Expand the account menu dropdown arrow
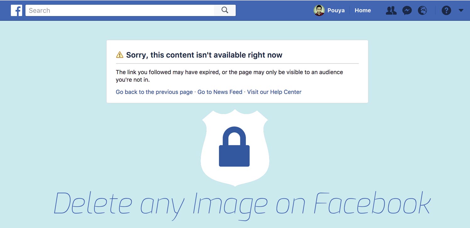Image resolution: width=470 pixels, height=228 pixels. [461, 10]
